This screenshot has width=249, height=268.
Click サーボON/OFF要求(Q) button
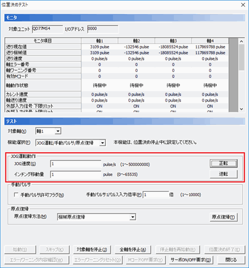(x=191, y=260)
